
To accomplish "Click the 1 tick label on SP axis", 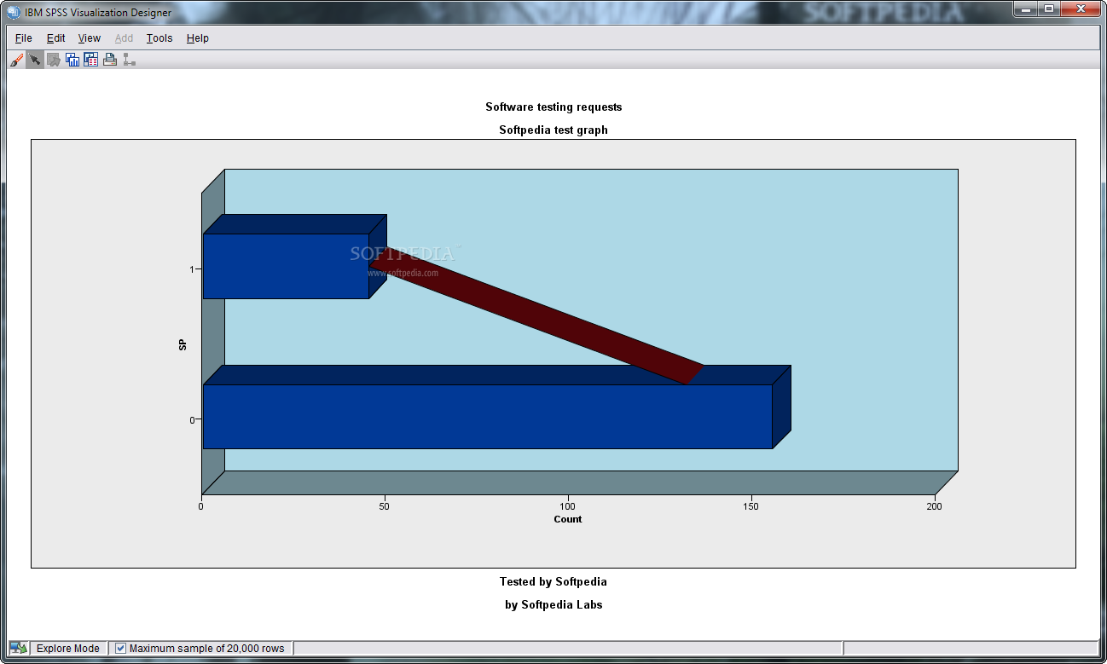I will pyautogui.click(x=193, y=269).
